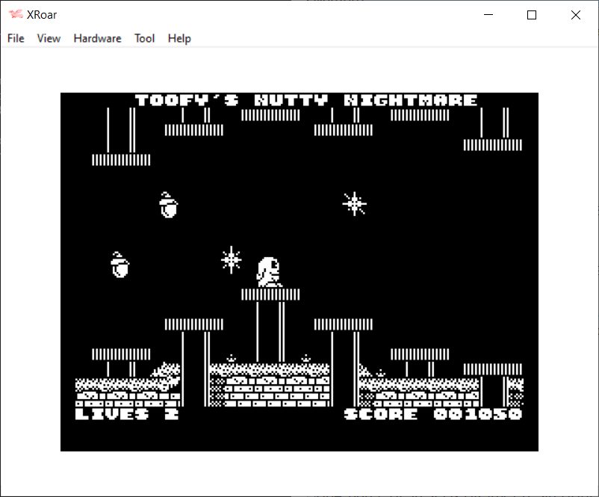Click the Toofy character sprite
Screen dimensions: 599x497
click(269, 273)
